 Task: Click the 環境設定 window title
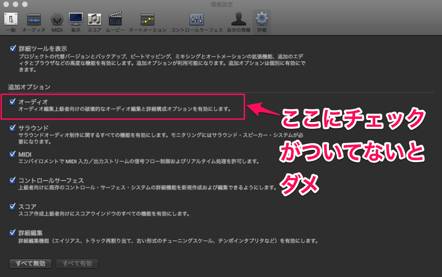pyautogui.click(x=222, y=4)
